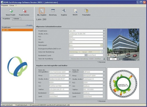Image resolution: width=147 pixels, height=107 pixels.
Task: Click the Projektdatenbank path in status bar
Action: pyautogui.click(x=42, y=105)
